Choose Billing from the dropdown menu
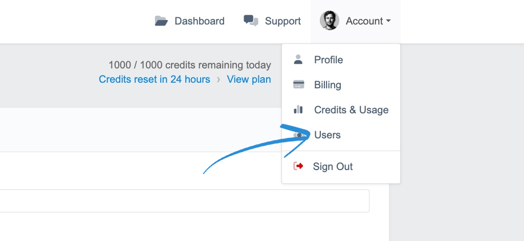The width and height of the screenshot is (524, 241). pos(341,85)
